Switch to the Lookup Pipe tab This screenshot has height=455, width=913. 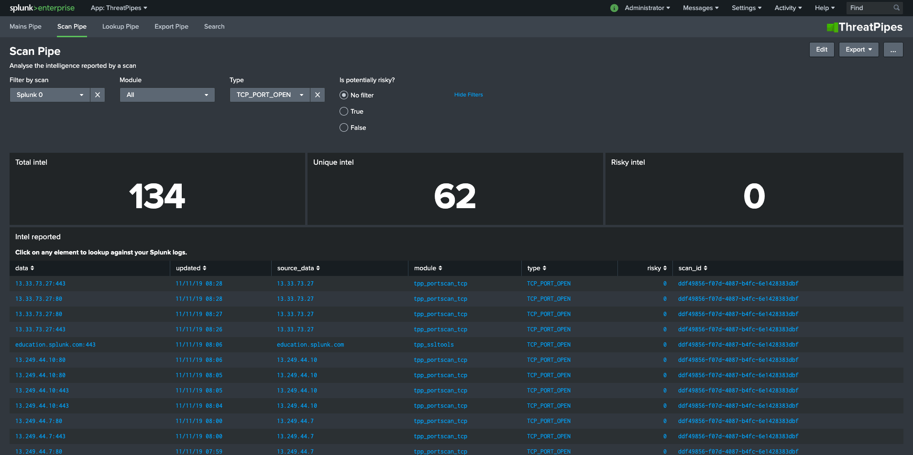[120, 27]
